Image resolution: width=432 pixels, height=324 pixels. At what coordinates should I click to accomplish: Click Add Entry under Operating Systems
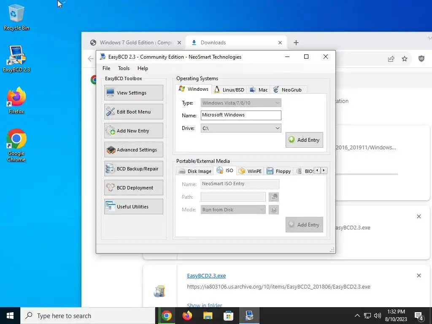pos(304,140)
